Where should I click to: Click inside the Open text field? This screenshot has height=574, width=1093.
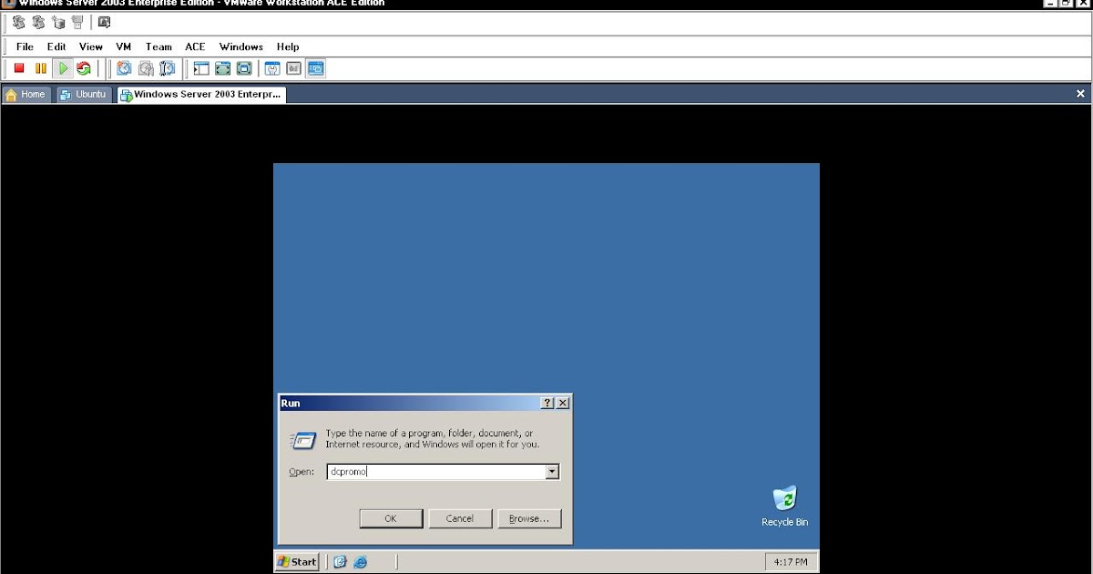click(428, 471)
